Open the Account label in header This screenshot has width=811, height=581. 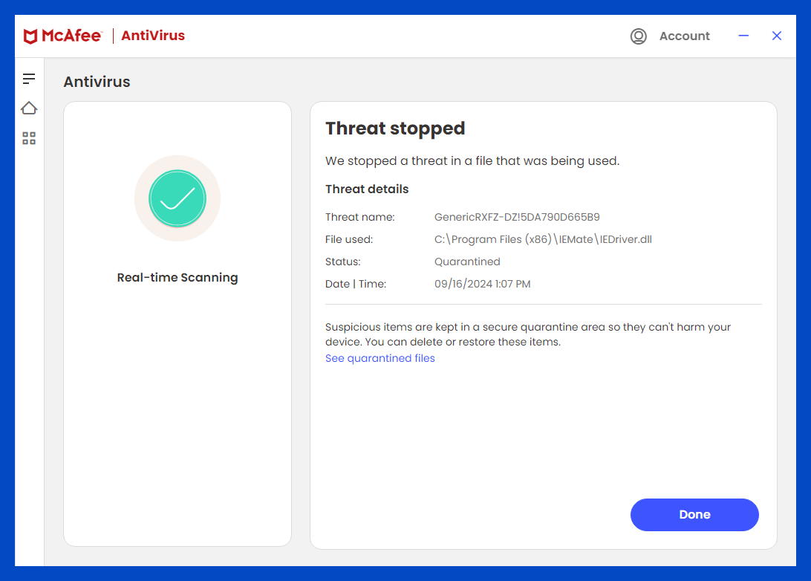pyautogui.click(x=684, y=36)
